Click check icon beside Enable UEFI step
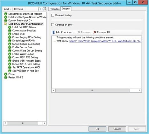This screenshot has width=149, height=134. [10, 34]
